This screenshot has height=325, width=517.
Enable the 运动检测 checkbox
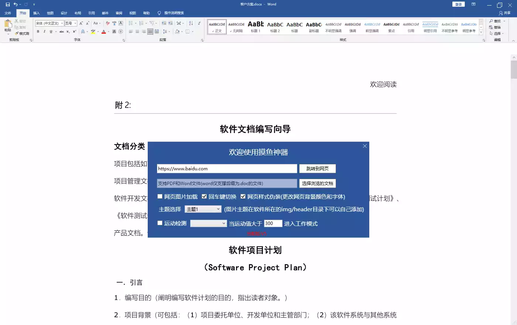[160, 223]
